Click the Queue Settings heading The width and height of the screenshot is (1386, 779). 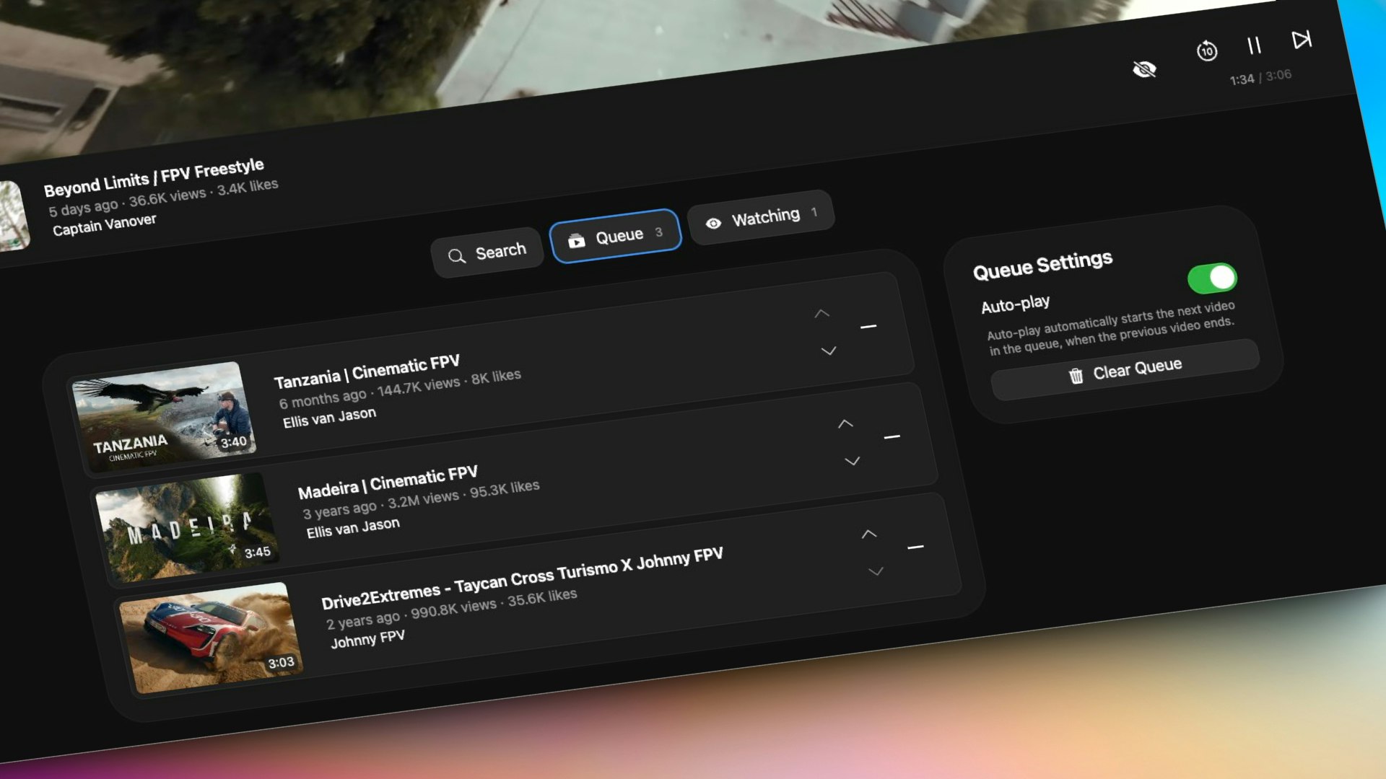pyautogui.click(x=1042, y=265)
